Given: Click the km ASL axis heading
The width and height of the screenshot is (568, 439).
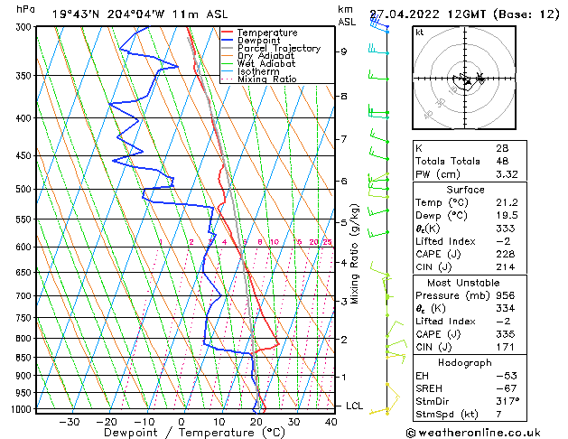Looking at the screenshot, I should pyautogui.click(x=347, y=15).
